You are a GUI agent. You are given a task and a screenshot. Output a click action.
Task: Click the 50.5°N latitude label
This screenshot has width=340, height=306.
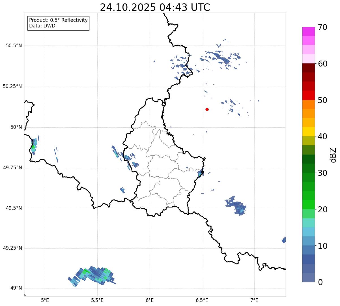click(14, 46)
